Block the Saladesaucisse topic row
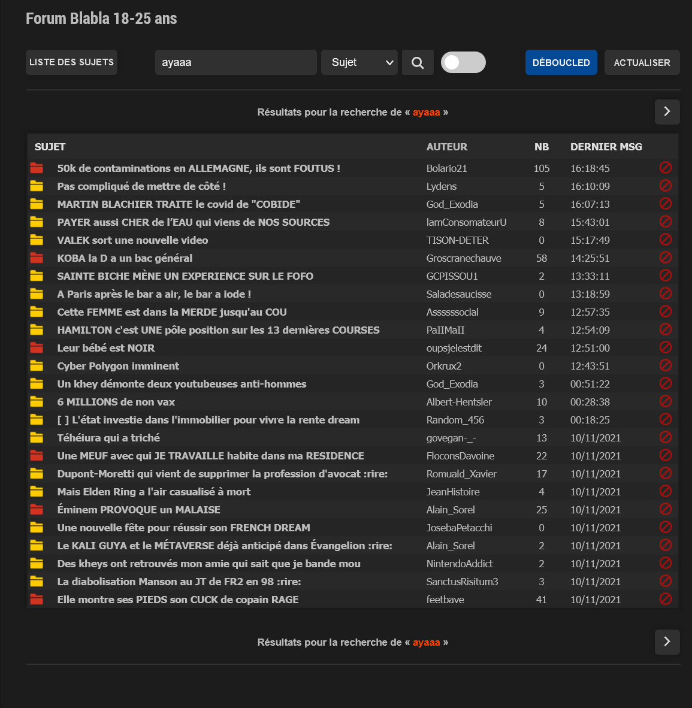 tap(666, 294)
